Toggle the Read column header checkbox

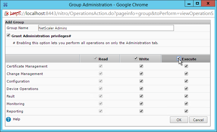tap(95, 58)
